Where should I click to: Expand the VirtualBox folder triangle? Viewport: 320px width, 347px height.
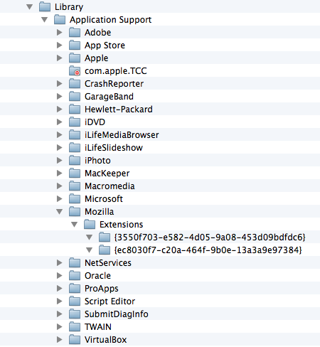[60, 340]
